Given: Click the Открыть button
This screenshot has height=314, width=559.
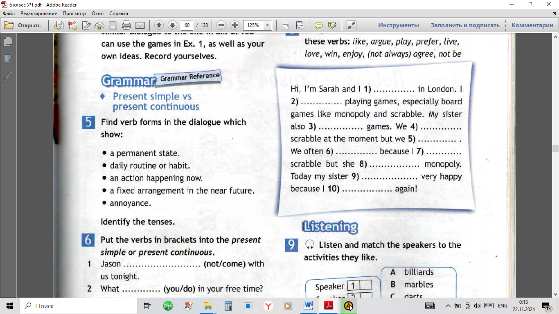Looking at the screenshot, I should [23, 25].
